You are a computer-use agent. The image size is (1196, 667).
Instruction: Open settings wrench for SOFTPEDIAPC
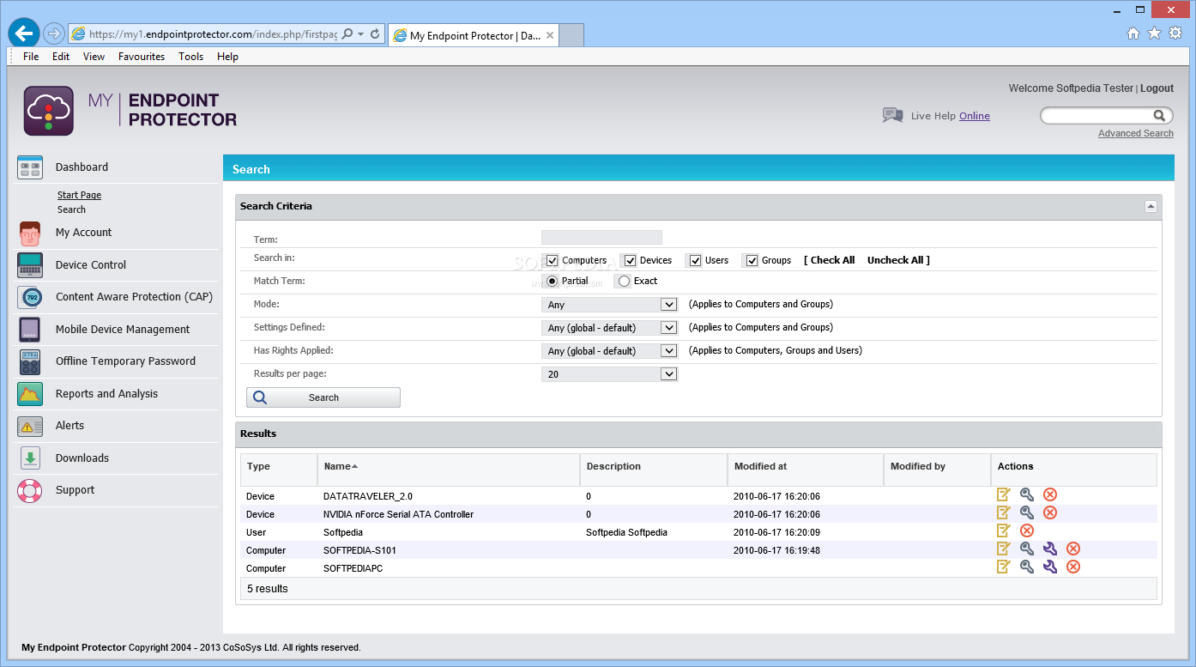[x=1049, y=567]
